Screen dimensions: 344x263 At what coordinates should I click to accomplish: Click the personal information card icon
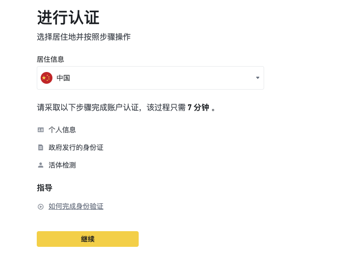pyautogui.click(x=41, y=130)
